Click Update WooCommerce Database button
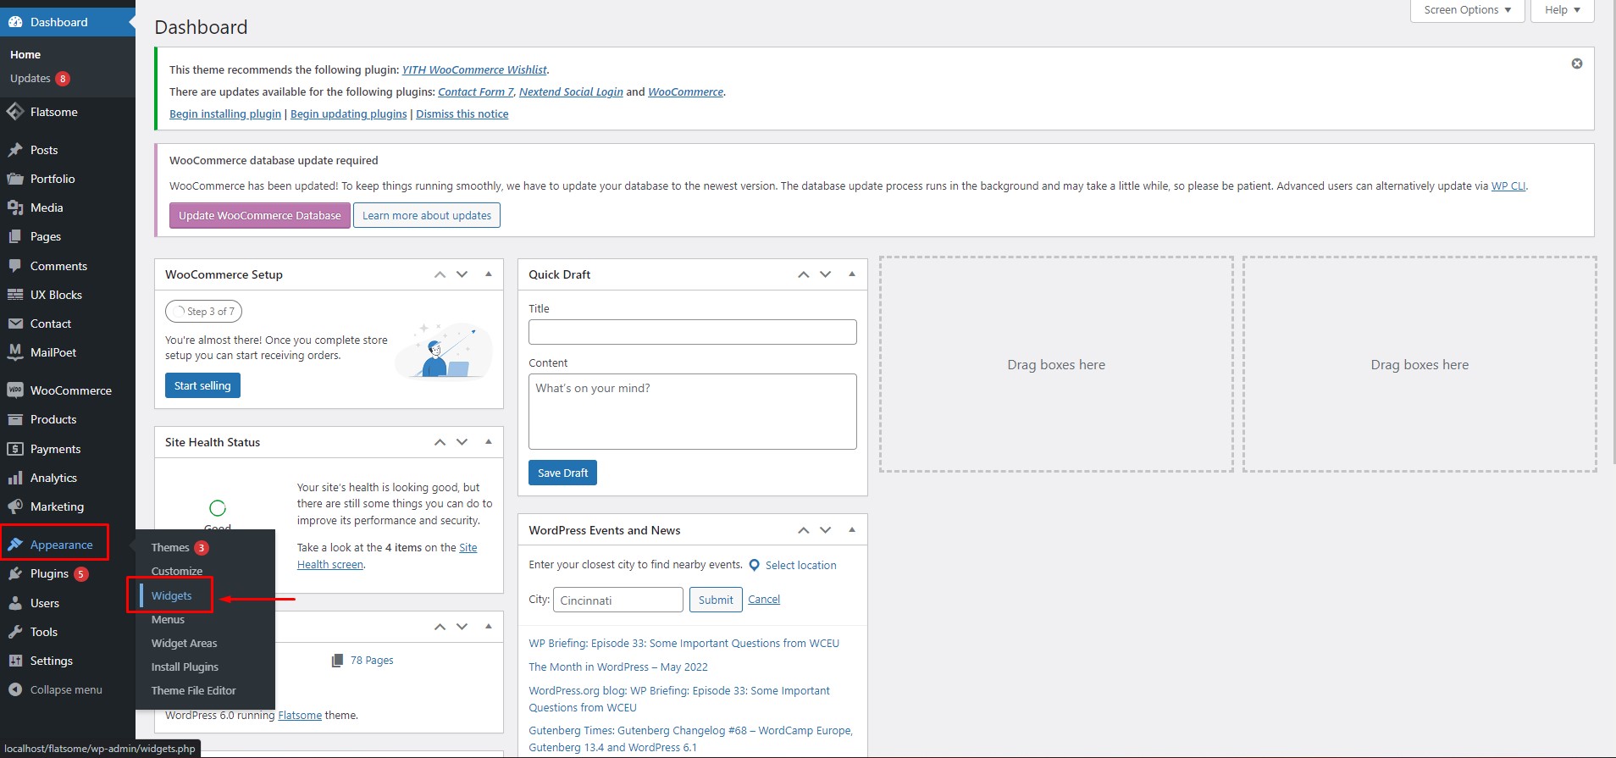The image size is (1616, 758). [259, 215]
